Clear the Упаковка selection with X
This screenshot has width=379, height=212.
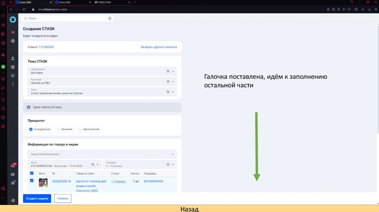(168, 164)
